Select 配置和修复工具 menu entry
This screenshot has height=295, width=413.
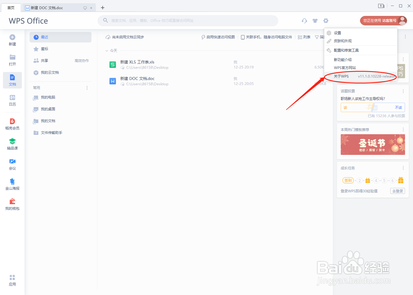(x=361, y=50)
